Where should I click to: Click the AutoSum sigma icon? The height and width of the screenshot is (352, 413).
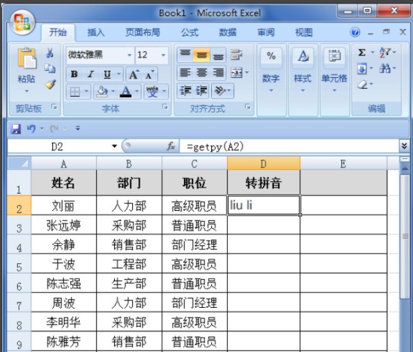pos(362,53)
